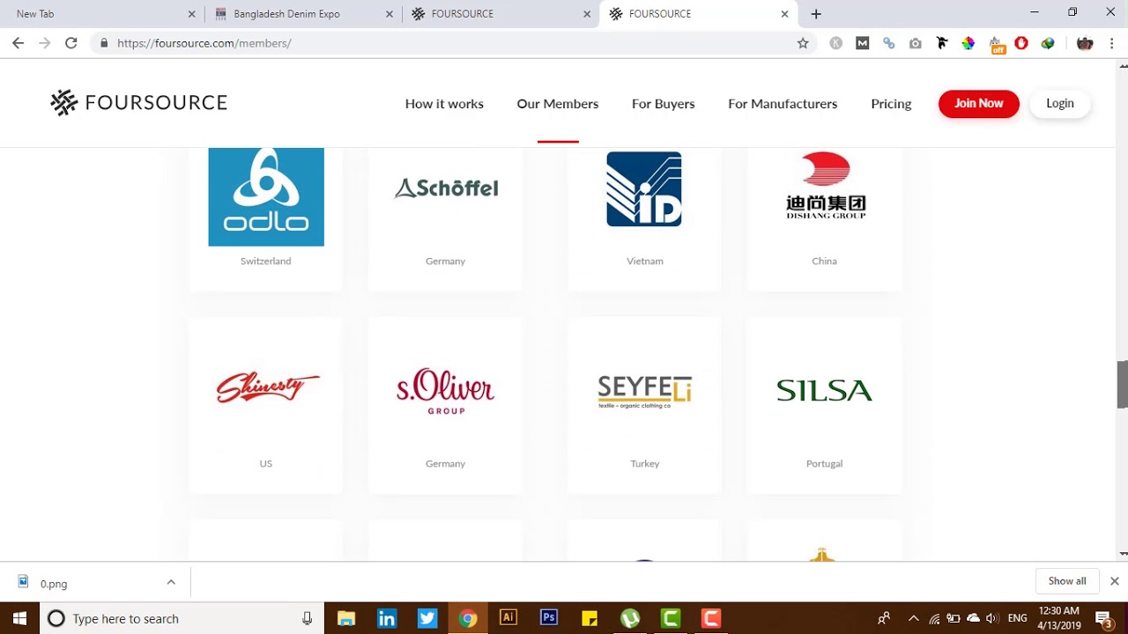Open the color wheel extension icon
The height and width of the screenshot is (634, 1128).
(968, 43)
